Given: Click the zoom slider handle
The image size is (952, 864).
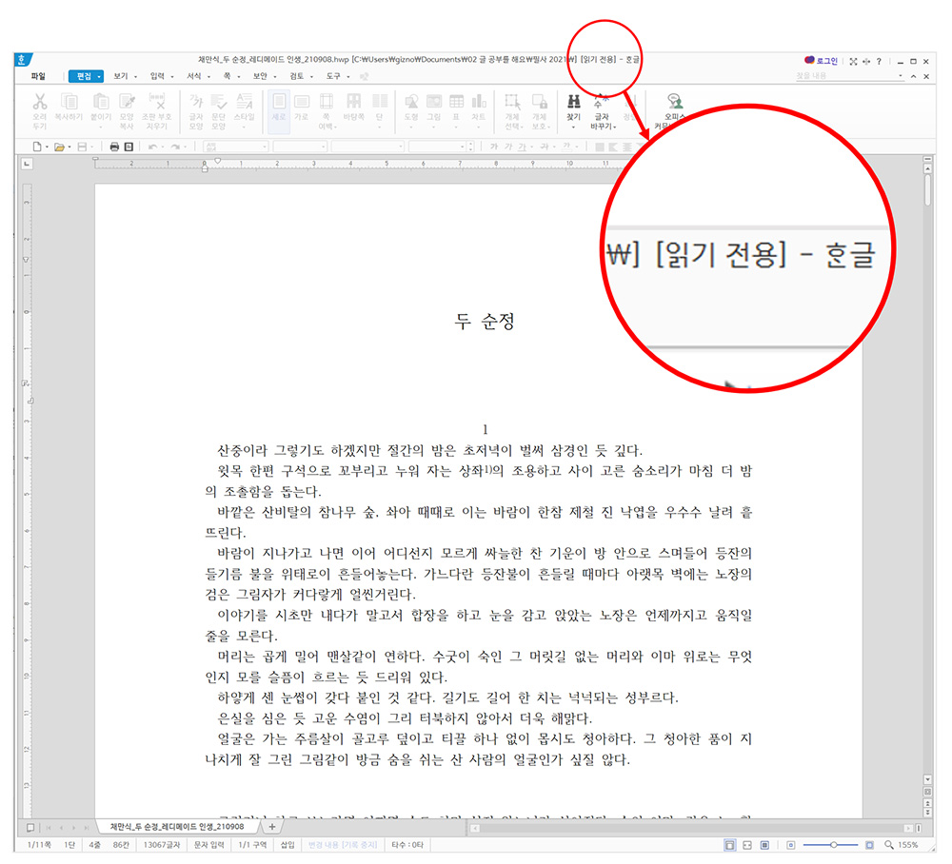Looking at the screenshot, I should click(x=834, y=845).
